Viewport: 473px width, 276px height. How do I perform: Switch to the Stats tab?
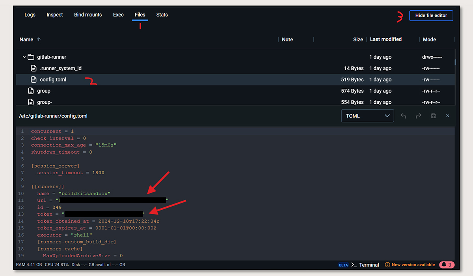[162, 15]
